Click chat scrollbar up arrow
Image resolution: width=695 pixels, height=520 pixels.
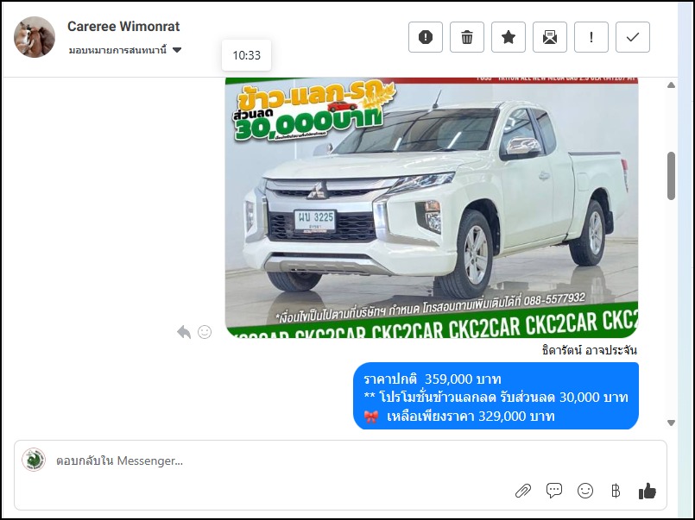671,85
